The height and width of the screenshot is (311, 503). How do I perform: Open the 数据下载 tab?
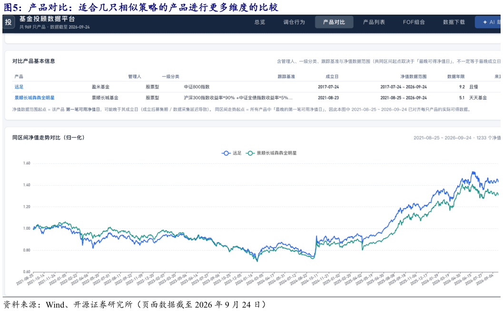coord(454,22)
